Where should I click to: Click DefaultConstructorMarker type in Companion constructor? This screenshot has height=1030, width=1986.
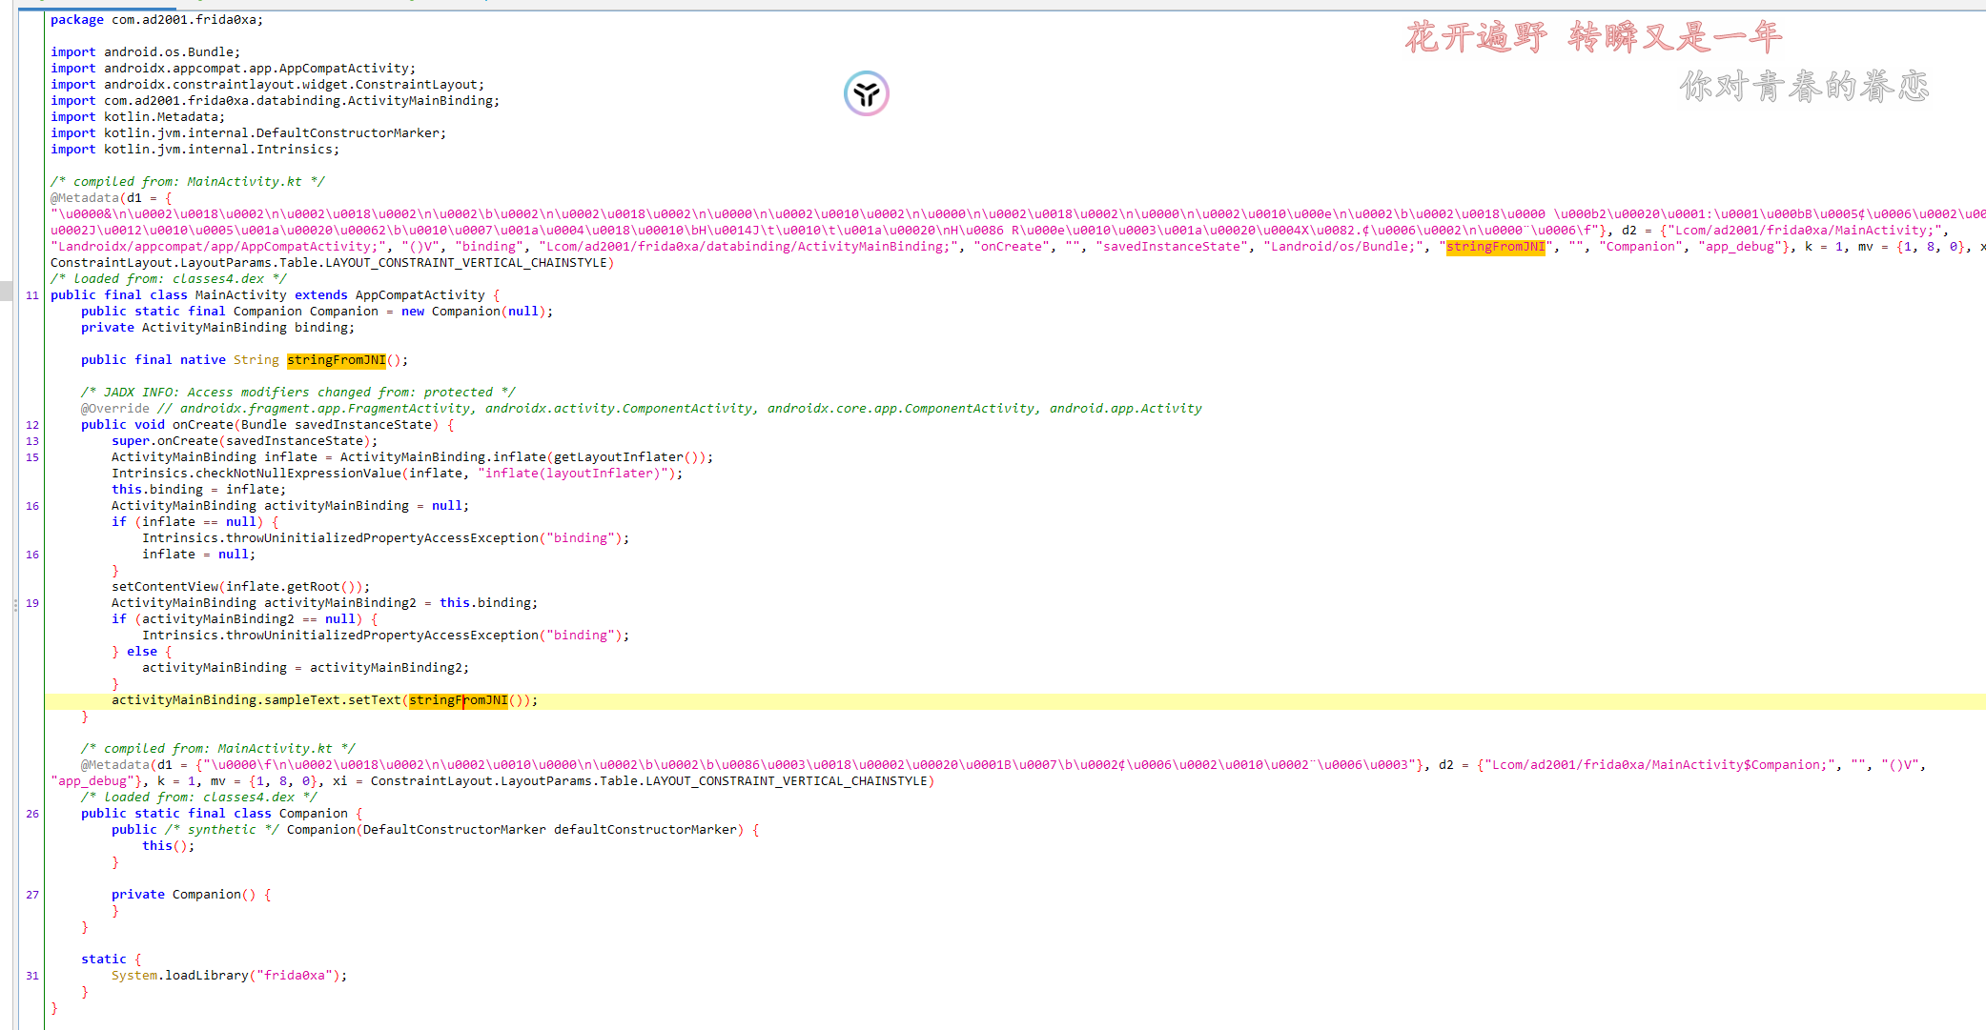pyautogui.click(x=454, y=830)
